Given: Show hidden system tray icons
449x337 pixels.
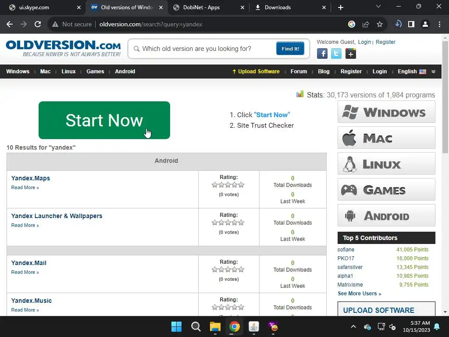Looking at the screenshot, I should [x=353, y=326].
